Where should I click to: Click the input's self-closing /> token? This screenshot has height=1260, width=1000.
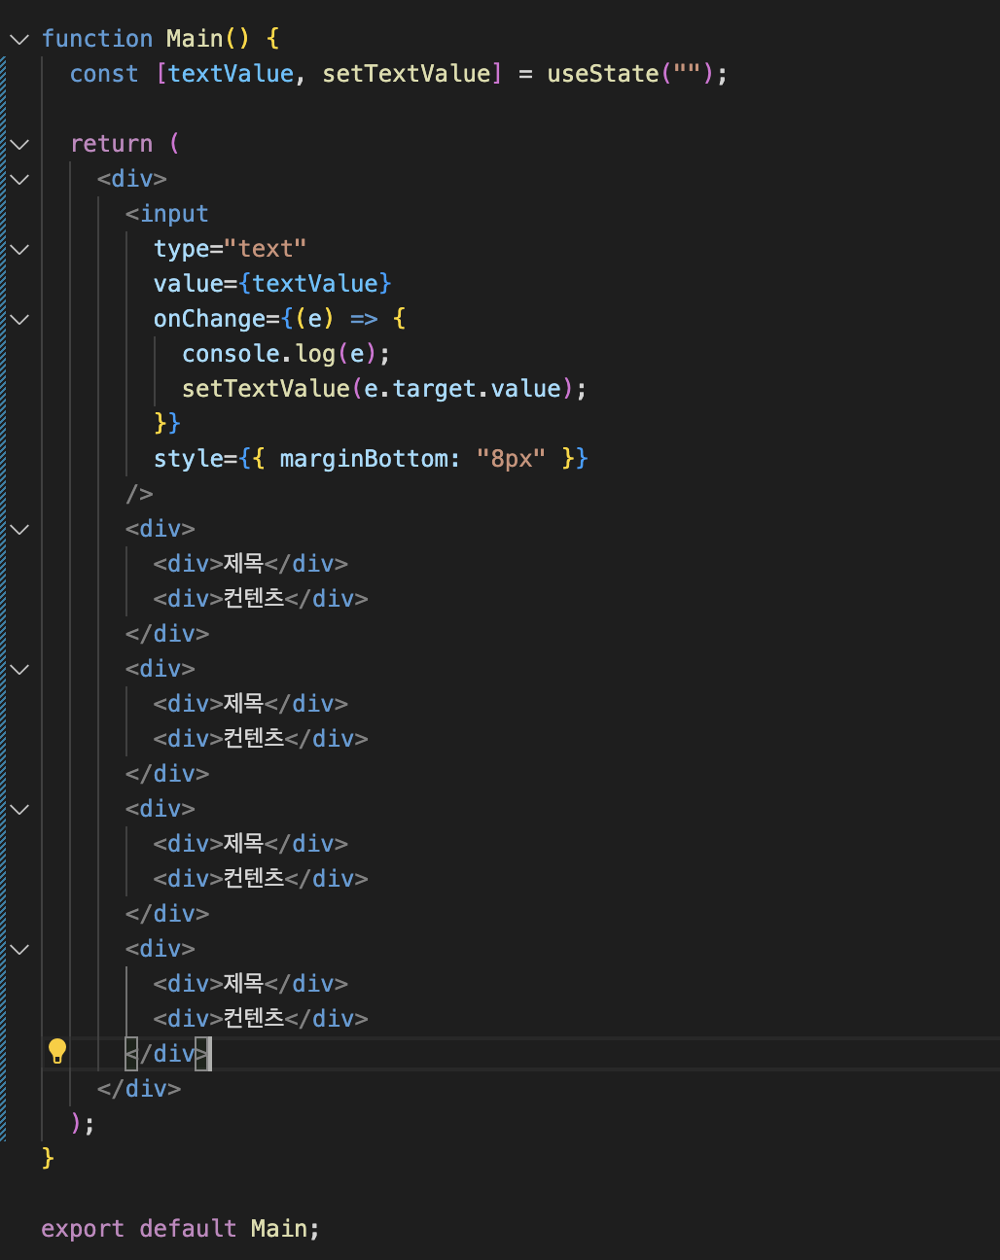(140, 494)
